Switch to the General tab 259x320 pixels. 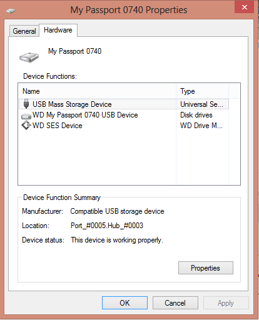pyautogui.click(x=24, y=31)
